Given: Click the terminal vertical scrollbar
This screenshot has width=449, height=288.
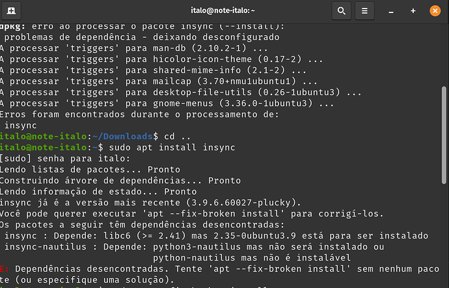Looking at the screenshot, I should (444, 135).
